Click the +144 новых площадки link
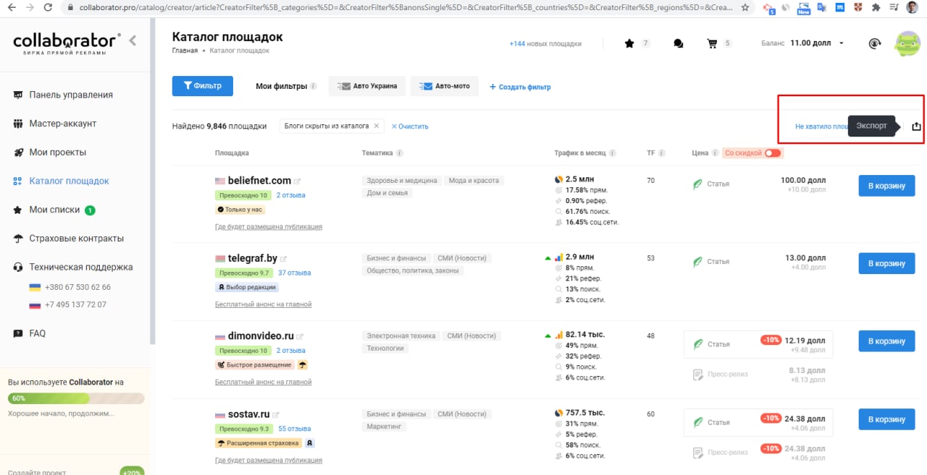The width and height of the screenshot is (927, 475). coord(545,43)
